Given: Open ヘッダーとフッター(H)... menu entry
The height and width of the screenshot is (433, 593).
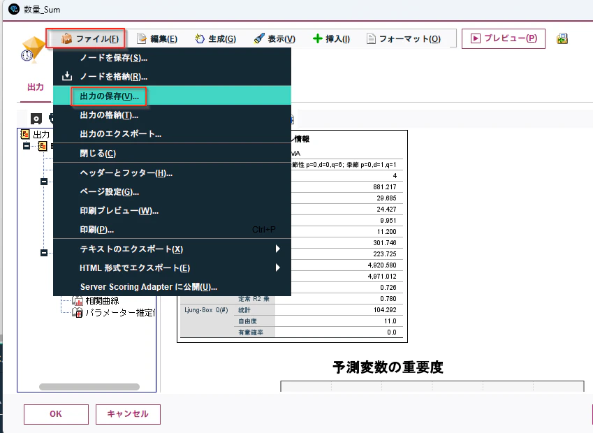Looking at the screenshot, I should (172, 173).
